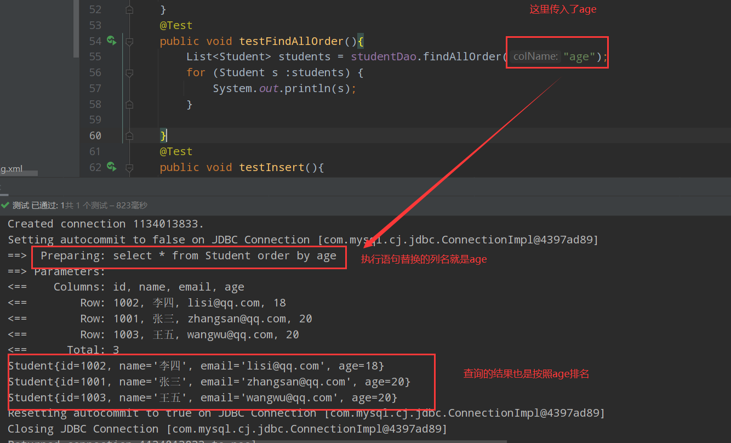Click the @Test annotation on line 53
Viewport: 731px width, 443px height.
[176, 25]
